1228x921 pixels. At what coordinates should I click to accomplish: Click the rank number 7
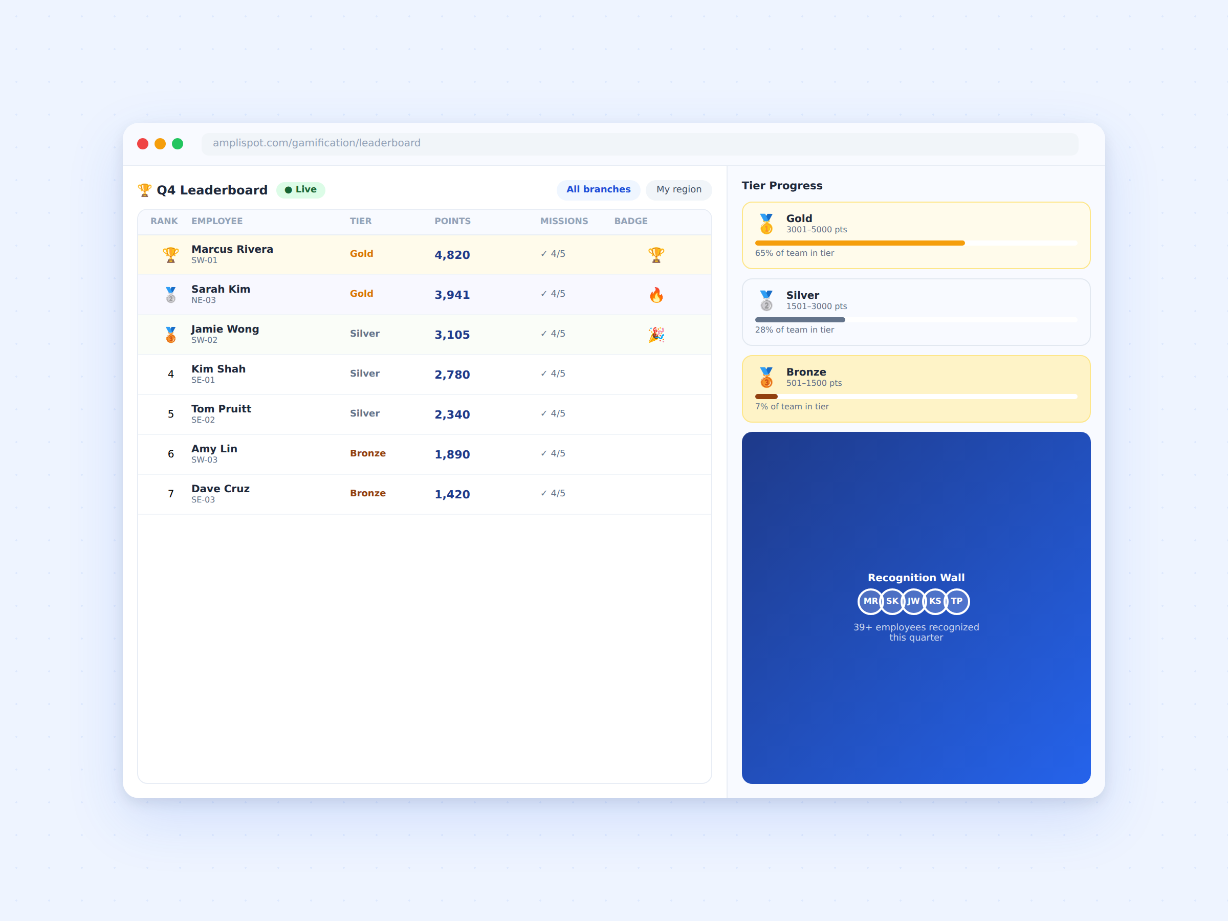[x=171, y=495]
